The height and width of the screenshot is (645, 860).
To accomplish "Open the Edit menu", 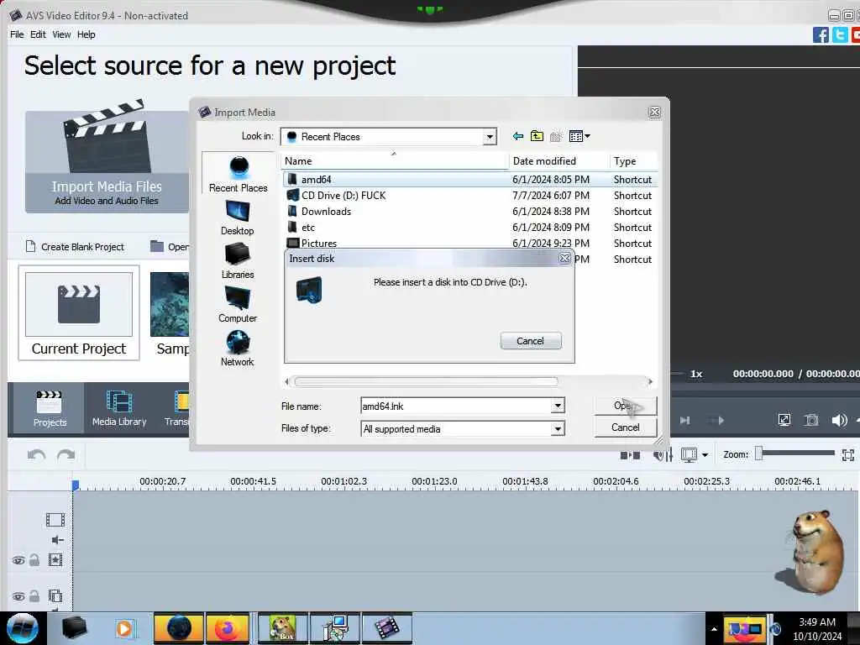I will 38,34.
